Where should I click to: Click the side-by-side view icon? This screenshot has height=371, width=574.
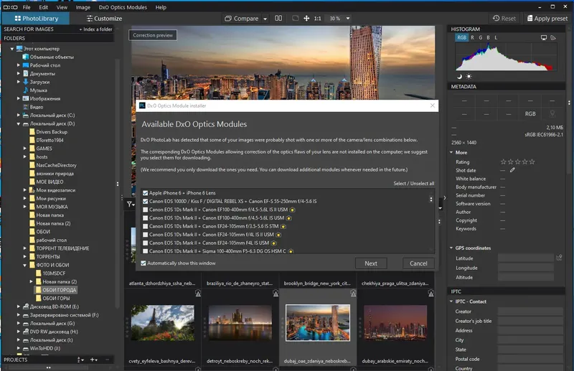coord(278,18)
